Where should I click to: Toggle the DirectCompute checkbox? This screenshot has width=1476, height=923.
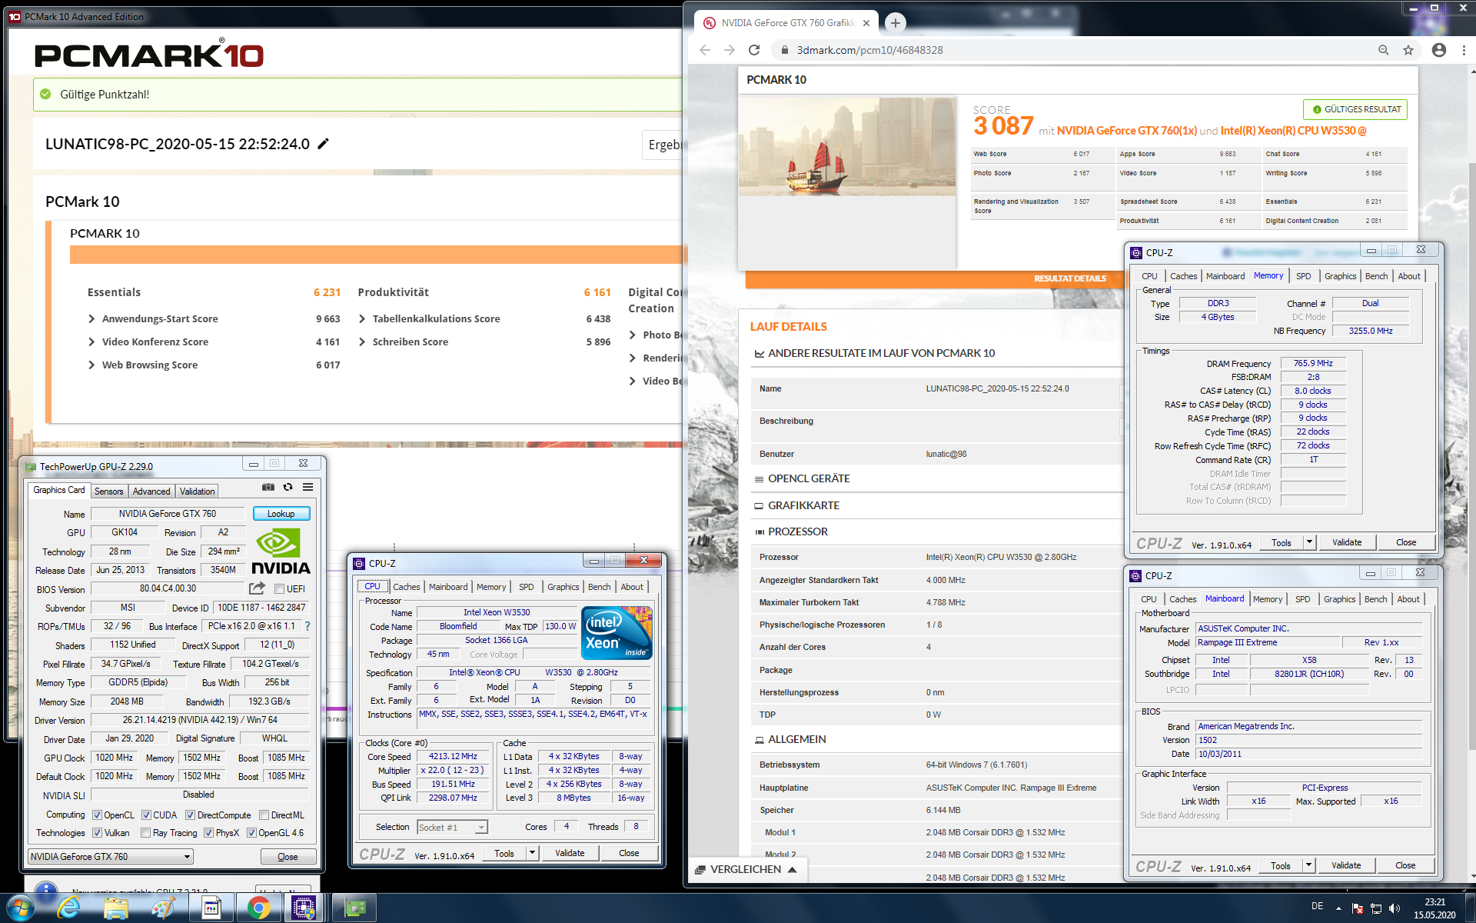191,815
